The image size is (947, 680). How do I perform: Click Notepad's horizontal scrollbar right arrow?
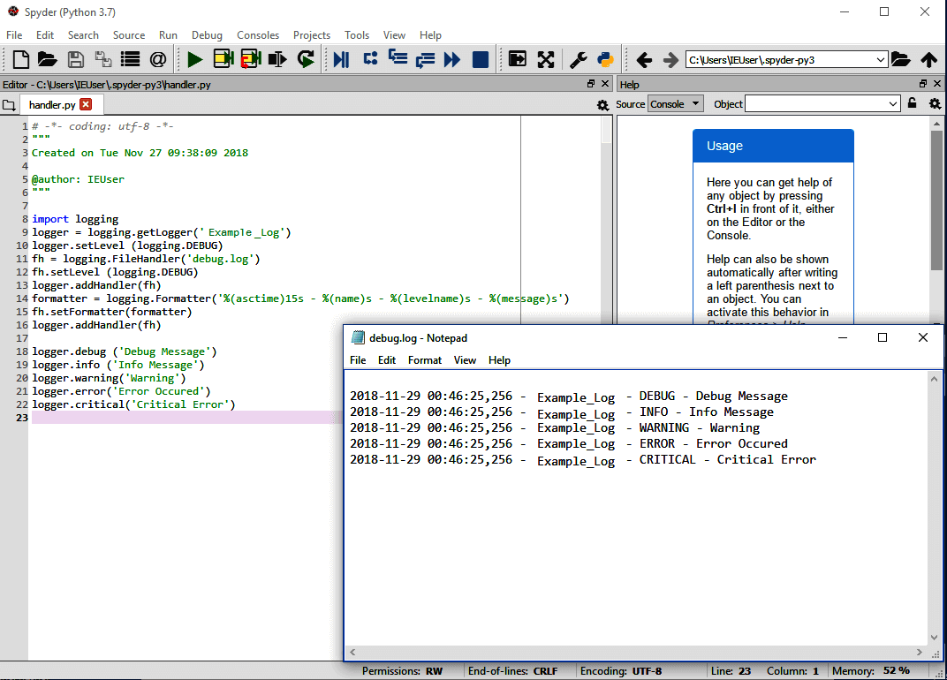[x=920, y=653]
